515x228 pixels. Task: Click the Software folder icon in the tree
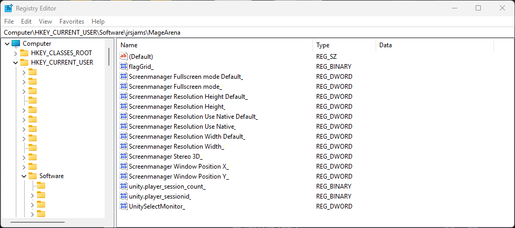pos(33,176)
